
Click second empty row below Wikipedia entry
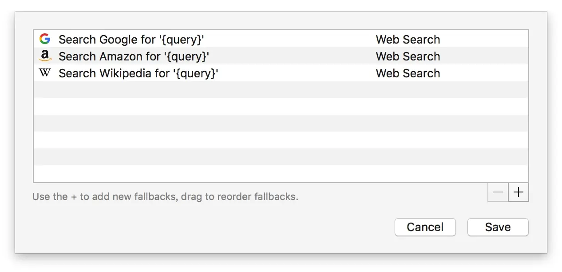281,106
